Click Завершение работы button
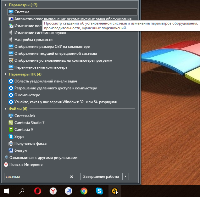Viewport: 200px width, 197px height. tap(101, 176)
